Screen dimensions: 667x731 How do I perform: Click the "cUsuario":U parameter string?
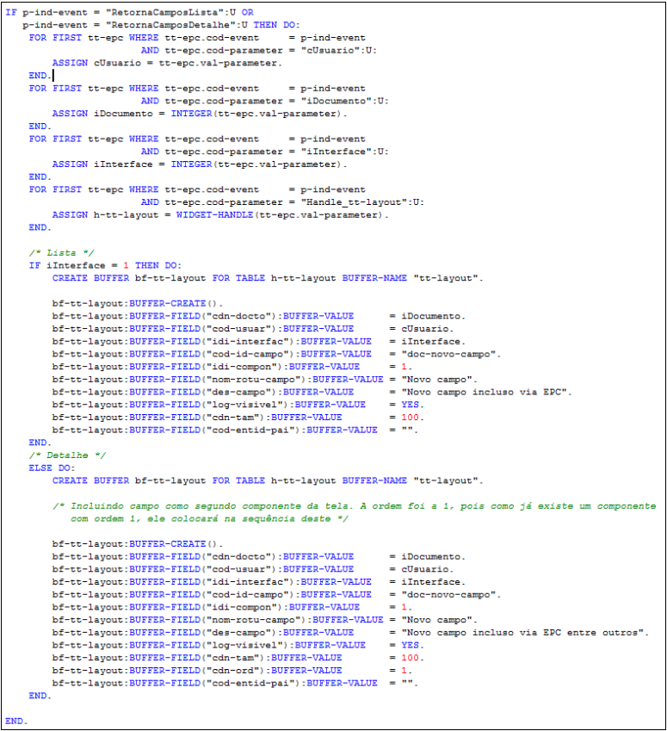point(338,50)
